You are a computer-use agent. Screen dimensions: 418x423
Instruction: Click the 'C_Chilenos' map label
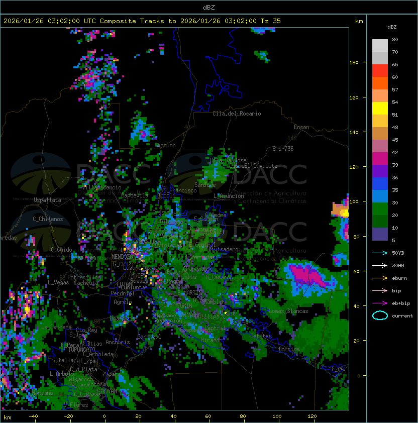click(x=48, y=219)
